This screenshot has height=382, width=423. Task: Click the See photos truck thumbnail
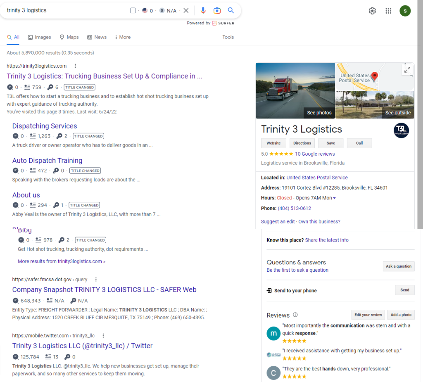295,90
